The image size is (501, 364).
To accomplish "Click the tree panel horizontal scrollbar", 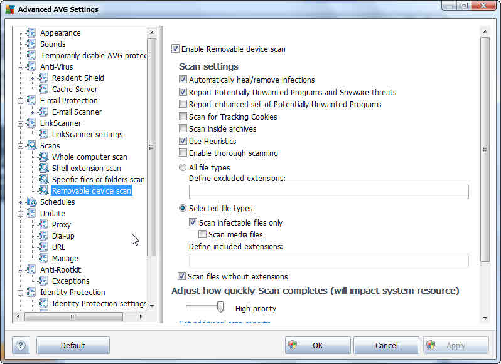I will (x=73, y=316).
